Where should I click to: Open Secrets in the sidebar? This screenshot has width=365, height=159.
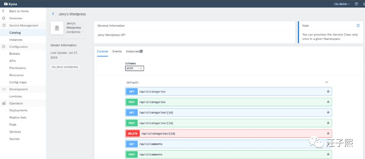pyautogui.click(x=15, y=139)
